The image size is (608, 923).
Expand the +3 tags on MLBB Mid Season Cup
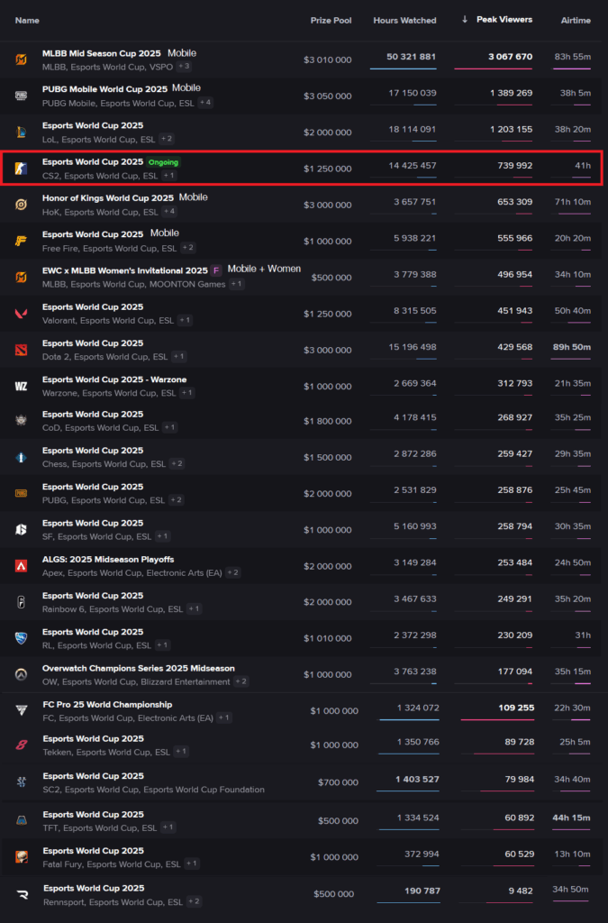183,67
